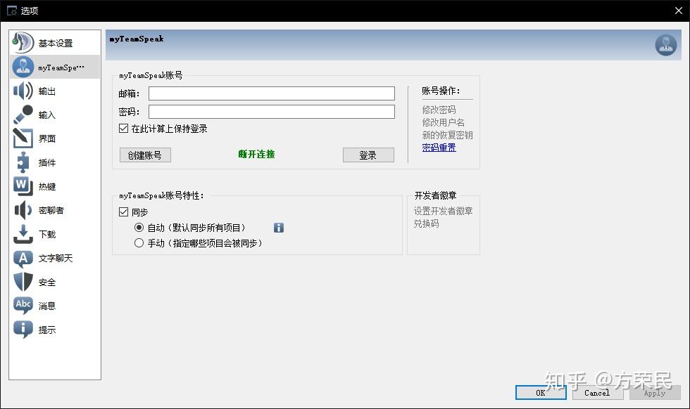Select the 输出 (Output) settings icon
This screenshot has width=690, height=409.
23,91
